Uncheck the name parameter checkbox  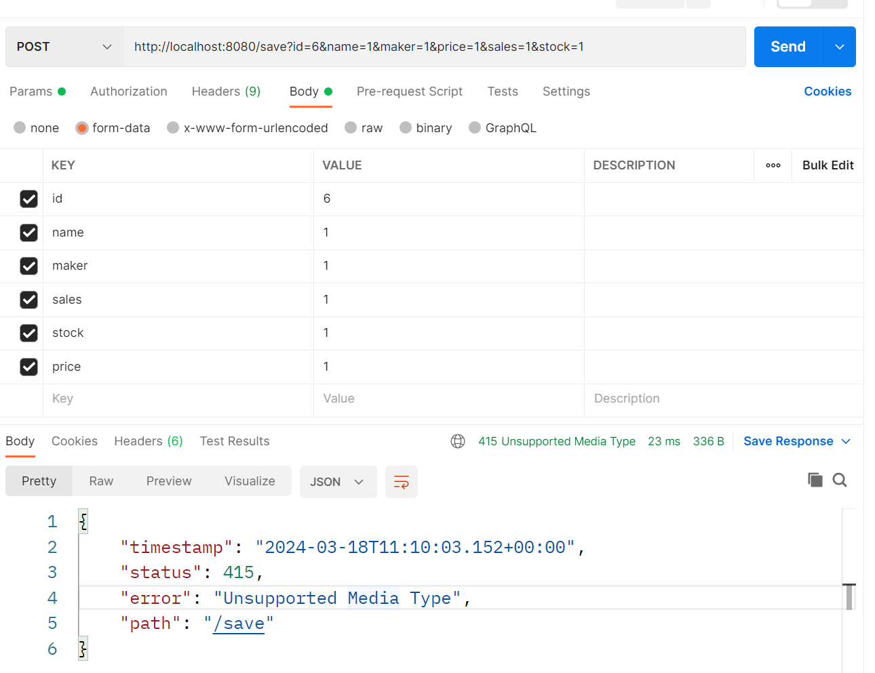tap(28, 232)
